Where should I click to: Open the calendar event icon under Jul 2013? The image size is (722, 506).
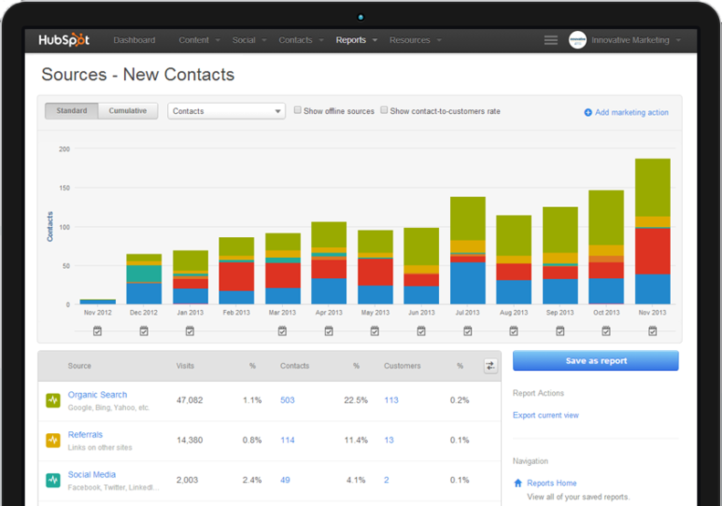point(468,331)
